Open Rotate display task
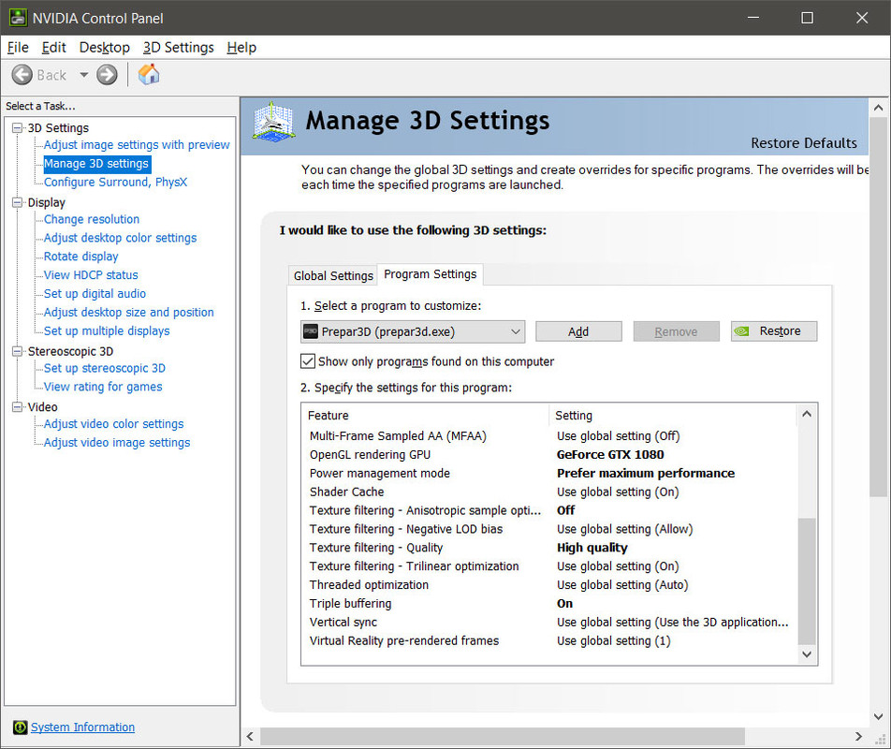891x749 pixels. 80,257
